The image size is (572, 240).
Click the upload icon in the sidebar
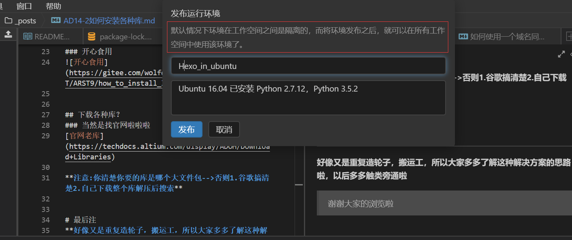(8, 35)
